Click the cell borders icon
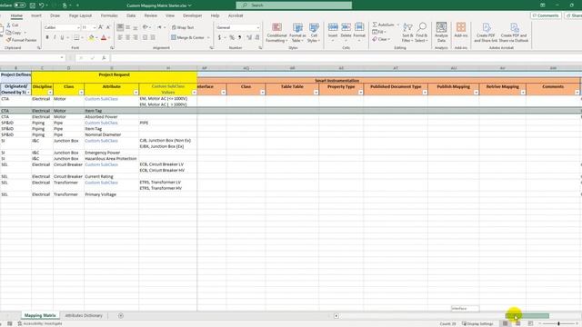 click(x=76, y=37)
